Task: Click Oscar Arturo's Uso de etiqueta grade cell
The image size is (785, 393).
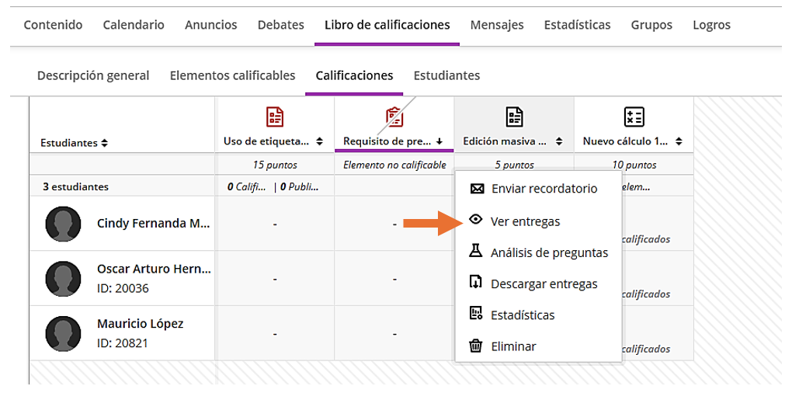Action: tap(275, 279)
